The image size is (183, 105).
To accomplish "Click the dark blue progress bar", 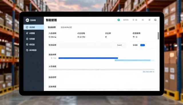I will [88, 58].
